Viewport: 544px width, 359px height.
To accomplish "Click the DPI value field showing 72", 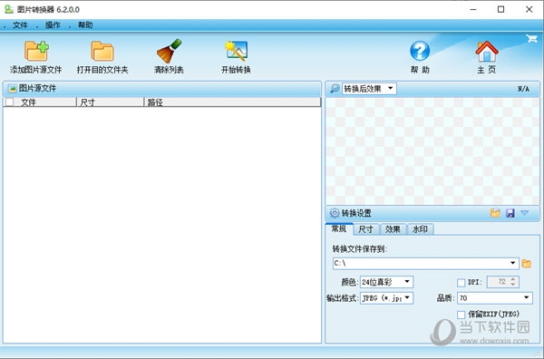I will click(498, 282).
